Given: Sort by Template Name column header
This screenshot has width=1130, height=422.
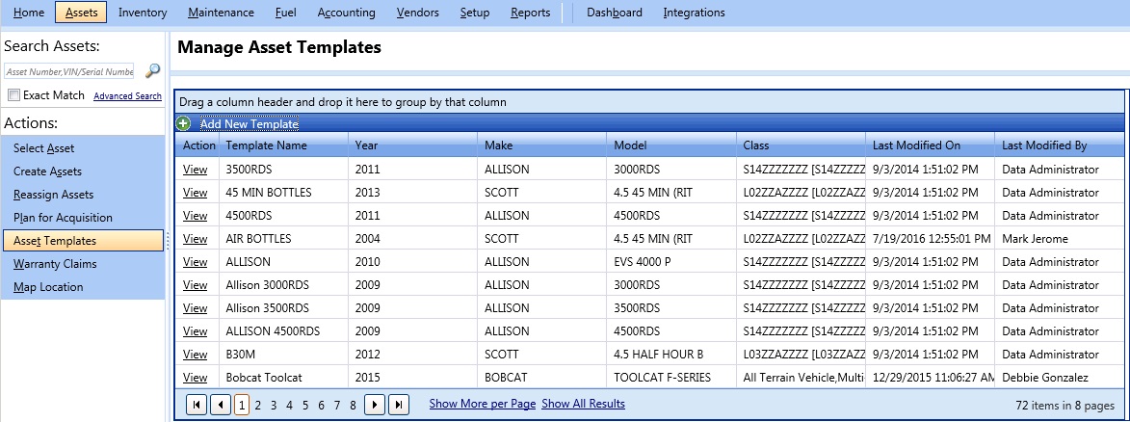Looking at the screenshot, I should point(266,145).
